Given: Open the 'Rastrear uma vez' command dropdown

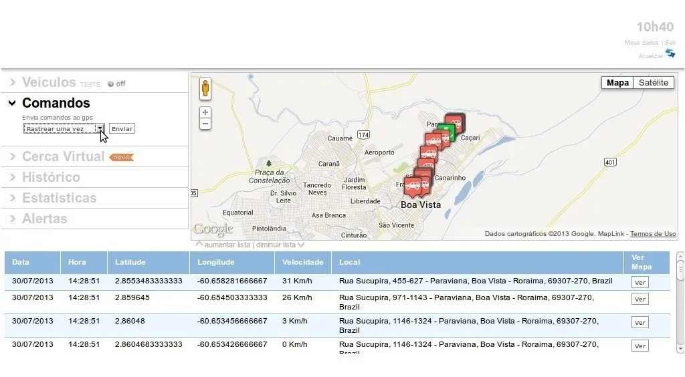Looking at the screenshot, I should tap(64, 129).
